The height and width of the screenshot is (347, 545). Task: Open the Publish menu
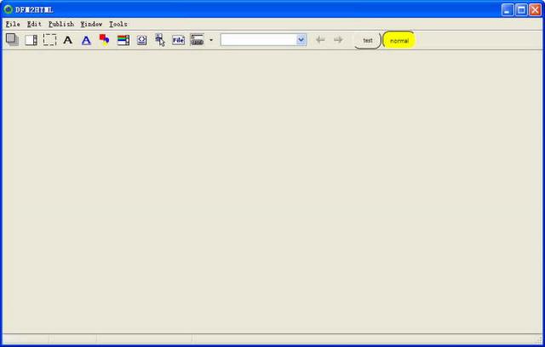[61, 24]
